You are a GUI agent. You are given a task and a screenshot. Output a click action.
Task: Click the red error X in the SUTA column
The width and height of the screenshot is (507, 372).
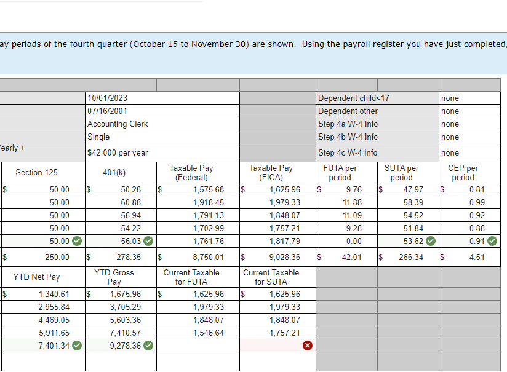pos(308,345)
